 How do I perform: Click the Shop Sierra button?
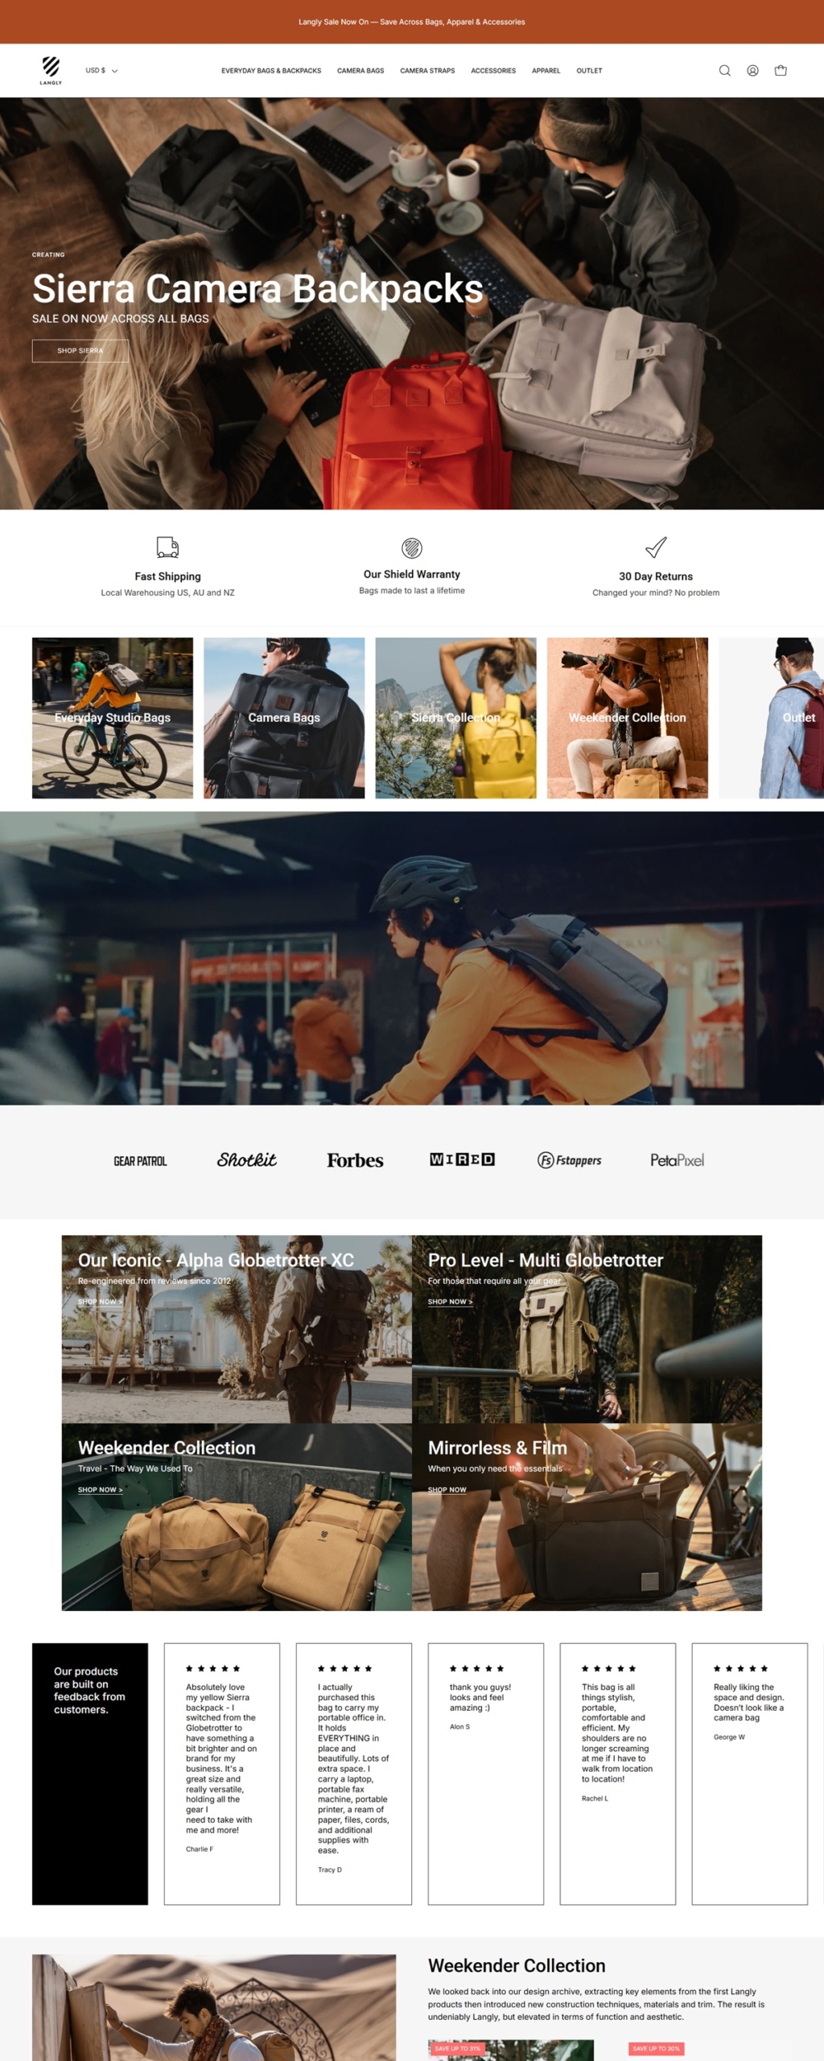(80, 350)
